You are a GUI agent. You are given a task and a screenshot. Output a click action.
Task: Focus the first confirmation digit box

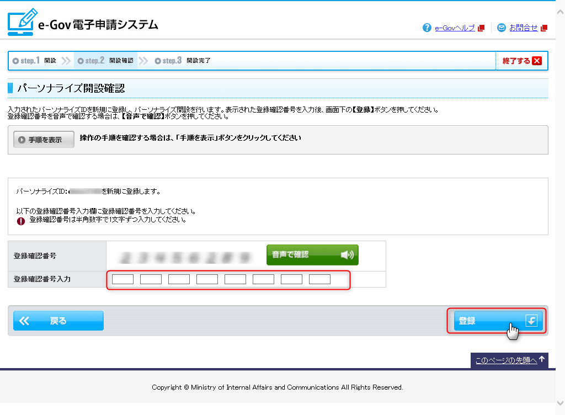pyautogui.click(x=122, y=279)
